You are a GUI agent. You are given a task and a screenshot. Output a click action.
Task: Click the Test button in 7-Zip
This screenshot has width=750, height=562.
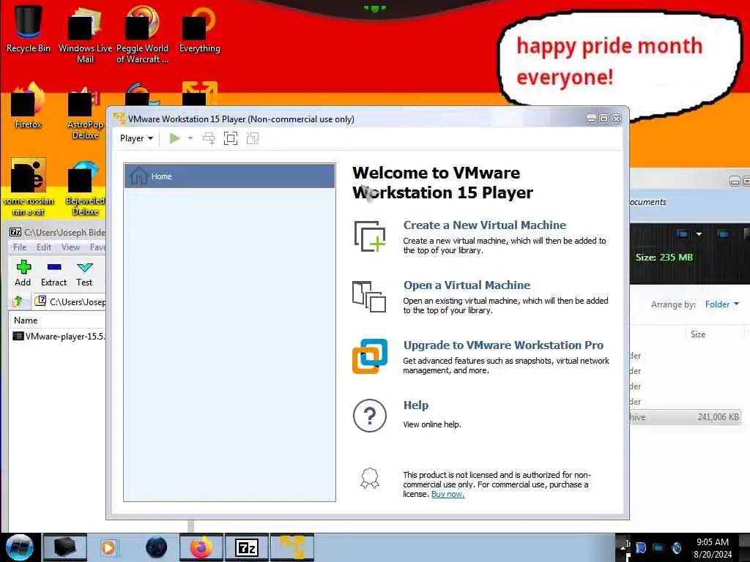click(84, 274)
